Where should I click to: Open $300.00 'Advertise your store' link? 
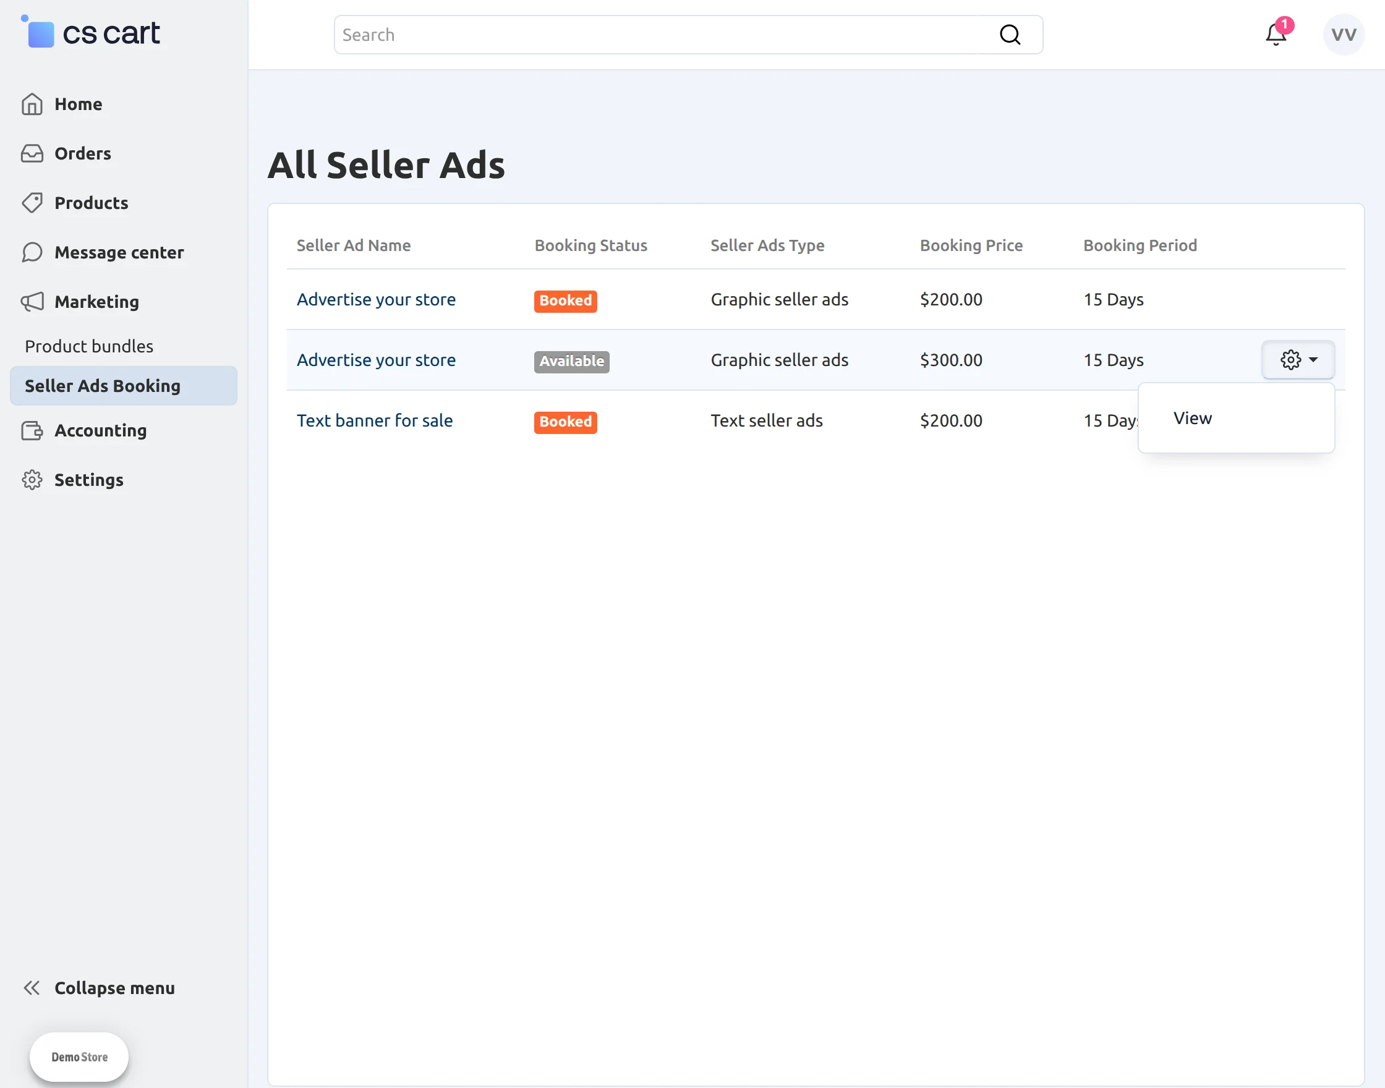tap(376, 360)
